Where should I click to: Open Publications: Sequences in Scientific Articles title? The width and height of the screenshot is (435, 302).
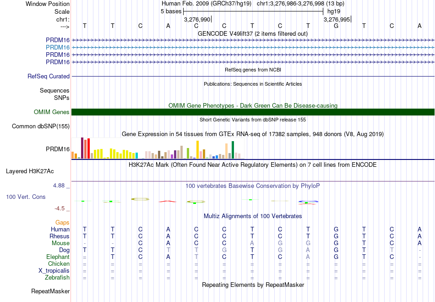click(x=253, y=84)
